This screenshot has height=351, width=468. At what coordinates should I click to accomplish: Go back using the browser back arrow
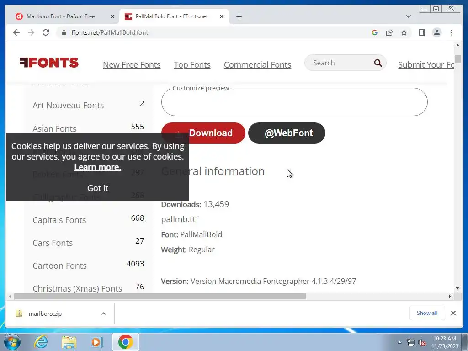click(16, 32)
